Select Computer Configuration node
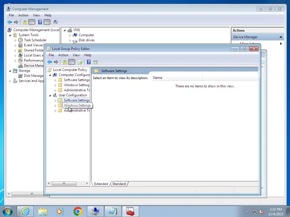The image size is (290, 217). 74,75
